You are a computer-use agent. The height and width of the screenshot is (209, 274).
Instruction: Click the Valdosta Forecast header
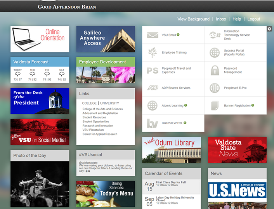pyautogui.click(x=40, y=62)
